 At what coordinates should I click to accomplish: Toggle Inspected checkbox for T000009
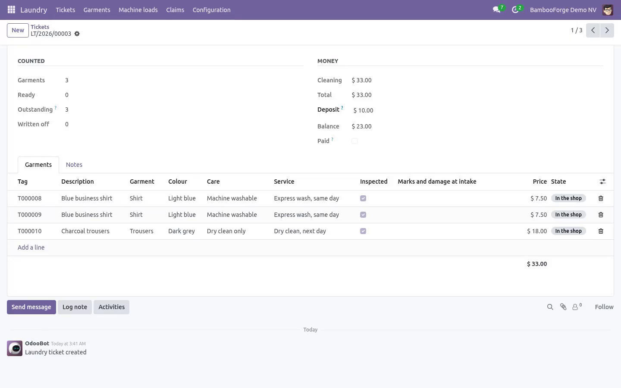(x=363, y=215)
